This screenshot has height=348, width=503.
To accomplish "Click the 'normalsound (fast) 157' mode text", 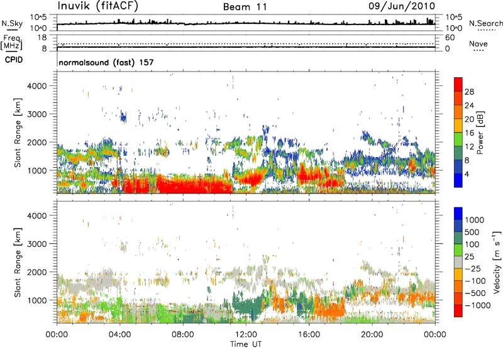I will 106,62.
